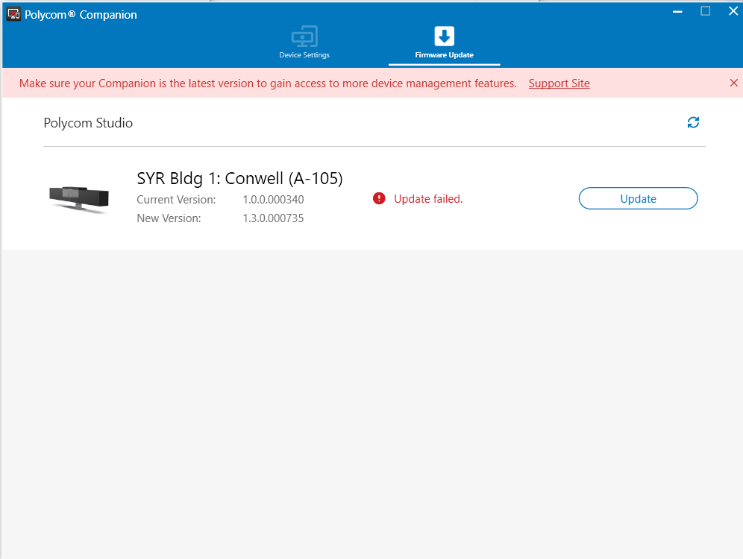
Task: Refresh the Polycom Studio device list
Action: pos(693,122)
